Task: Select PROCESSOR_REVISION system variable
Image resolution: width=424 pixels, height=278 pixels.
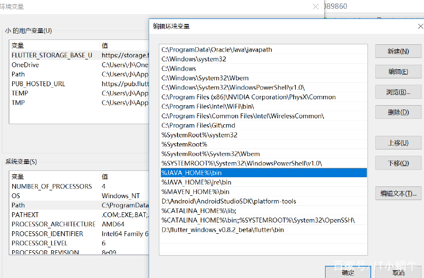Action: point(80,252)
